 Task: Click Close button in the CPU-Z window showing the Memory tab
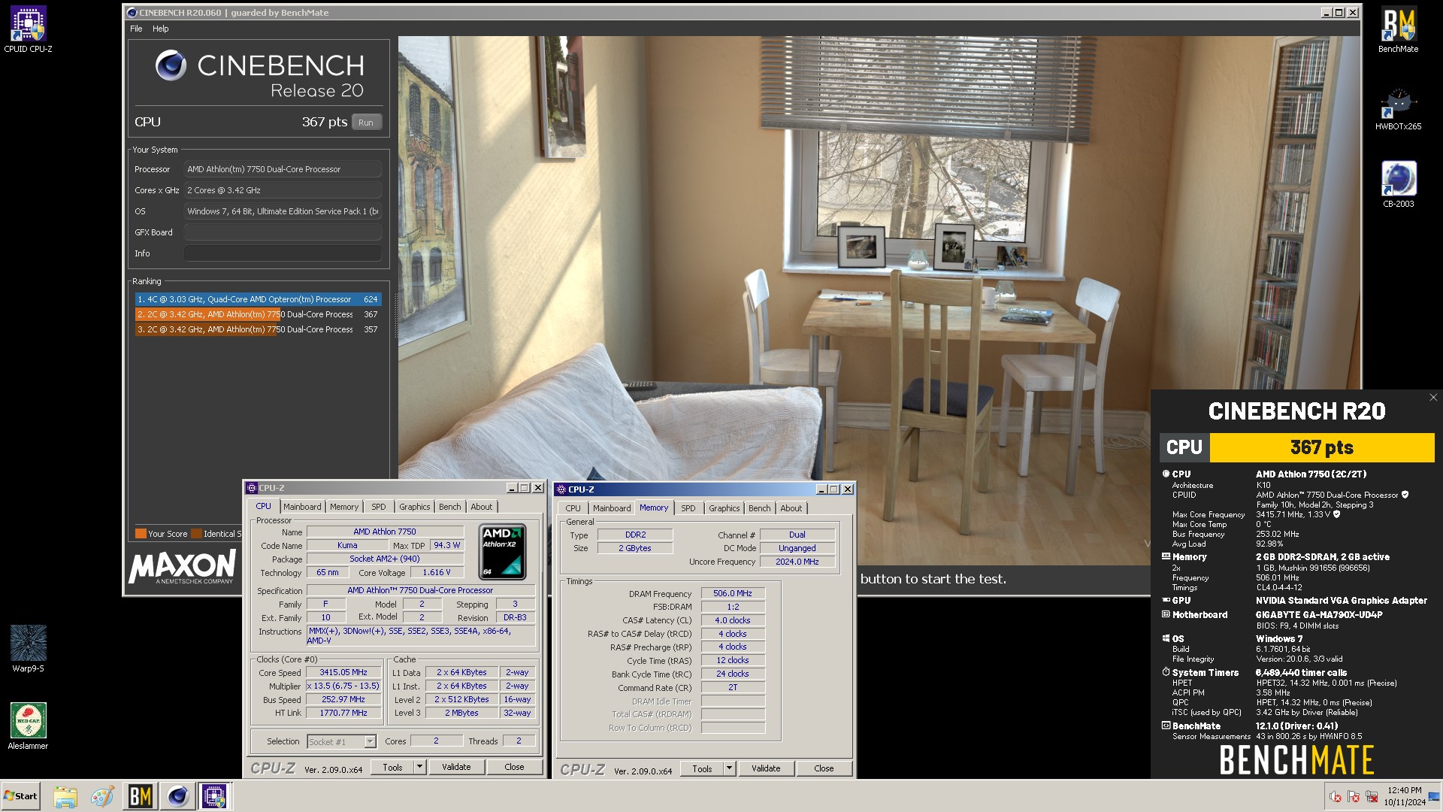824,768
